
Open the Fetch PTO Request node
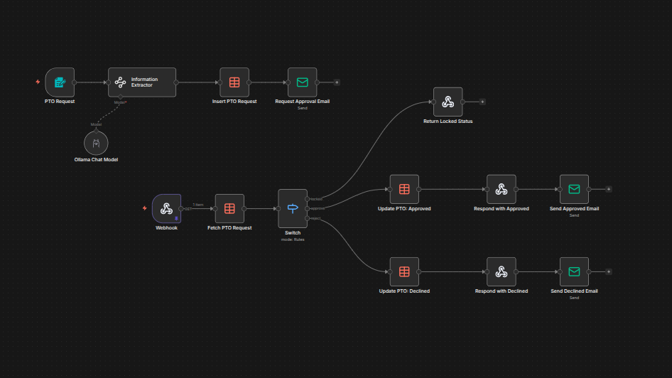229,209
